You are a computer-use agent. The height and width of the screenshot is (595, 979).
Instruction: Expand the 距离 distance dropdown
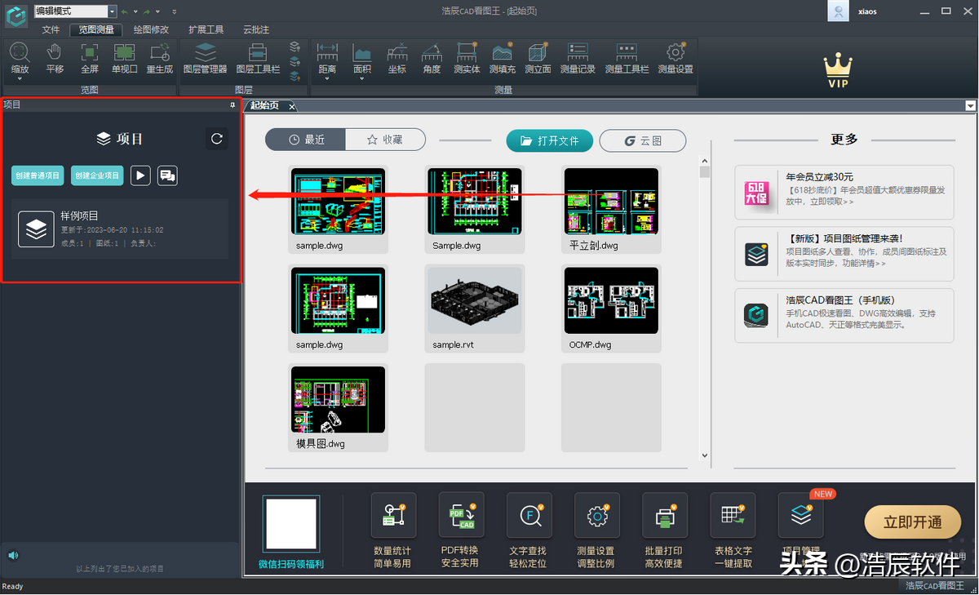point(327,79)
